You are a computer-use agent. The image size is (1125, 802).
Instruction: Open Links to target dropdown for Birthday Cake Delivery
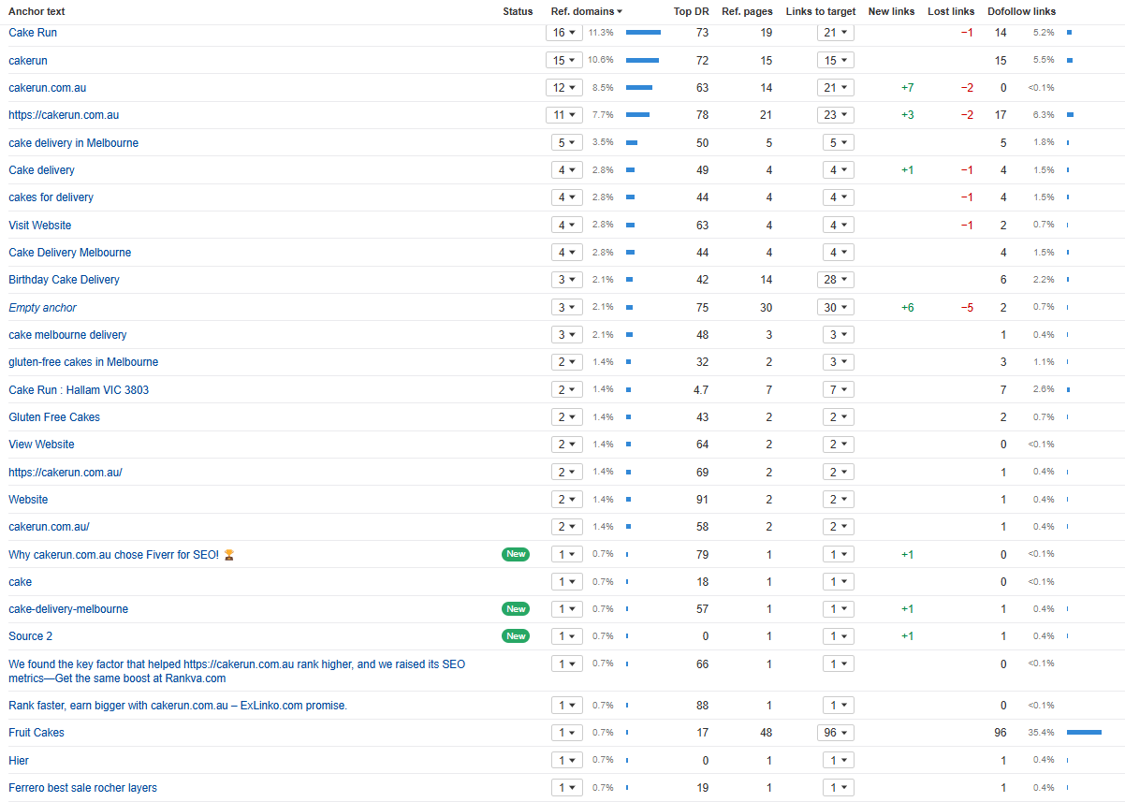click(x=836, y=280)
